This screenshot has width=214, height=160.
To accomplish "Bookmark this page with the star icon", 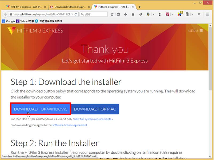I will click(112, 14).
